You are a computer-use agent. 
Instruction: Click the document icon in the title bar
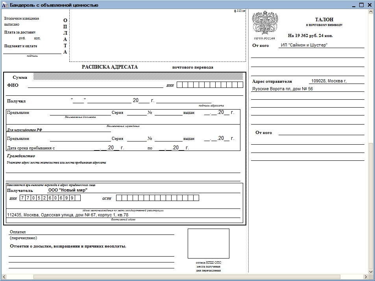[x=5, y=5]
